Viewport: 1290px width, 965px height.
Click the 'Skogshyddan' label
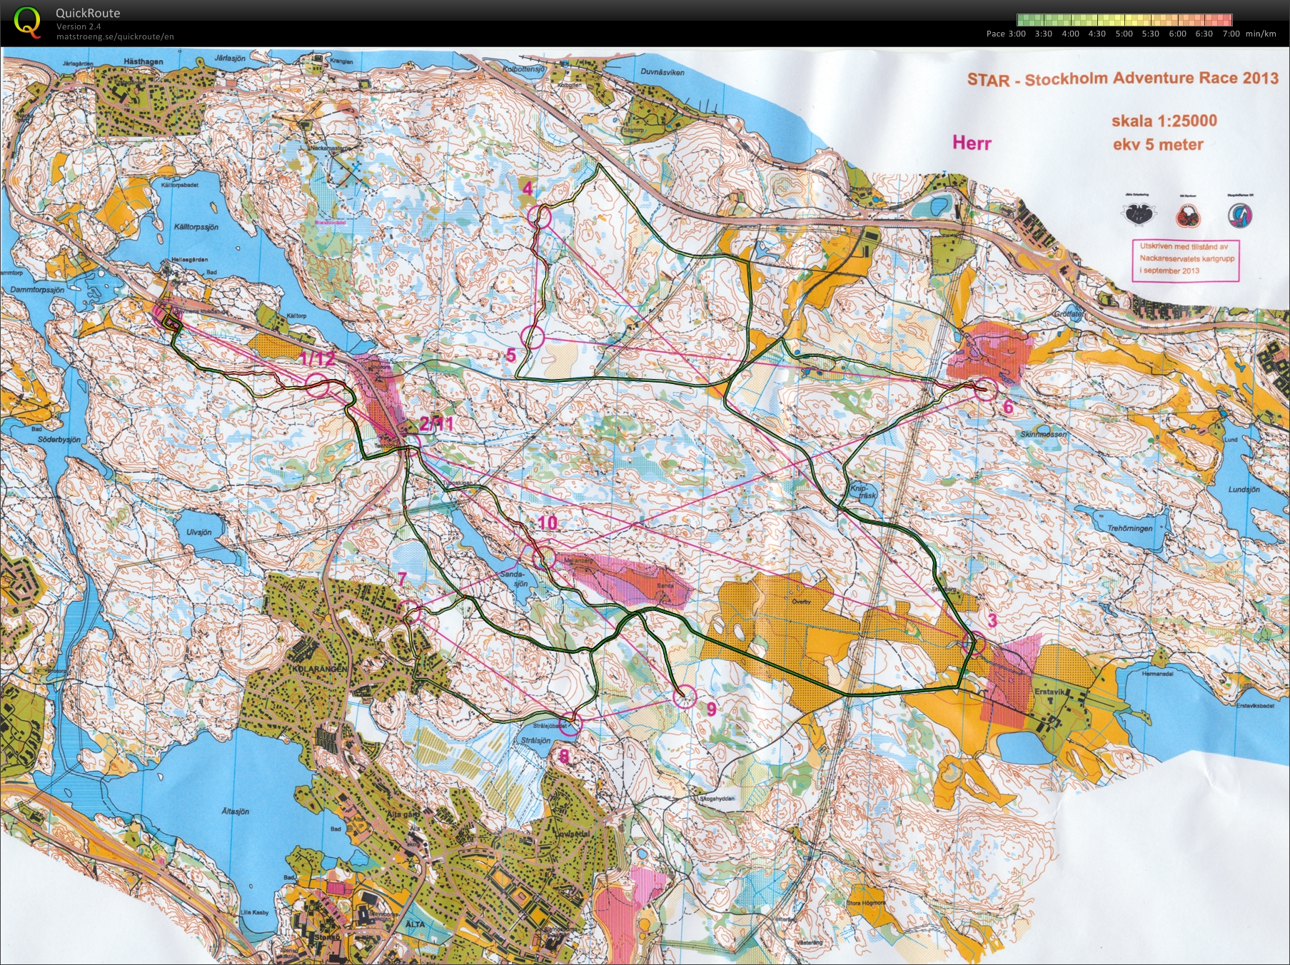(717, 799)
